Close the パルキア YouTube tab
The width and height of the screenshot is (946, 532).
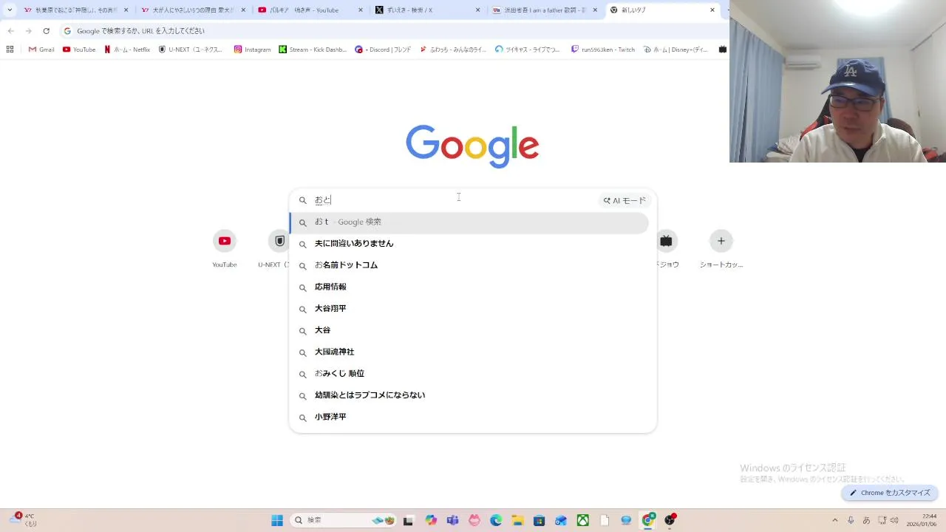pos(361,10)
